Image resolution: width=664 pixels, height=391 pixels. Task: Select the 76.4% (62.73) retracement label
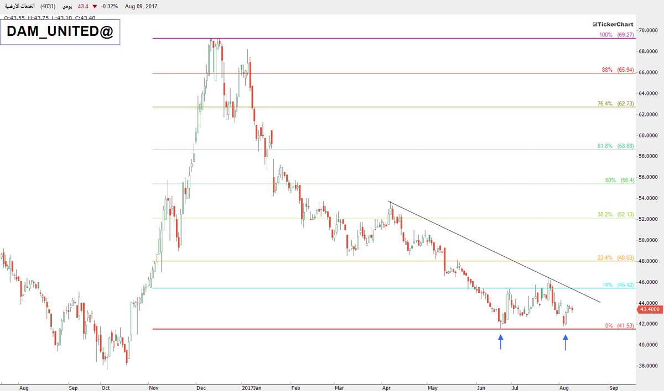click(615, 103)
